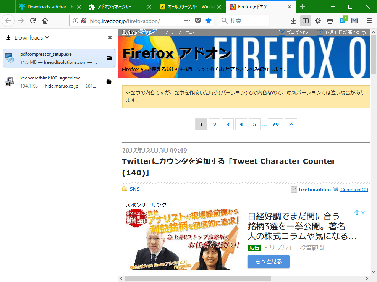377x282 pixels.
Task: Go to page 3 of the blog
Action: click(228, 124)
